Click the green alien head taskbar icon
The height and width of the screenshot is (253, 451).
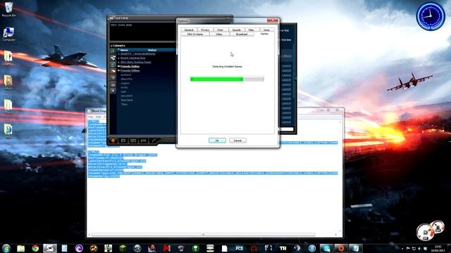pyautogui.click(x=196, y=248)
